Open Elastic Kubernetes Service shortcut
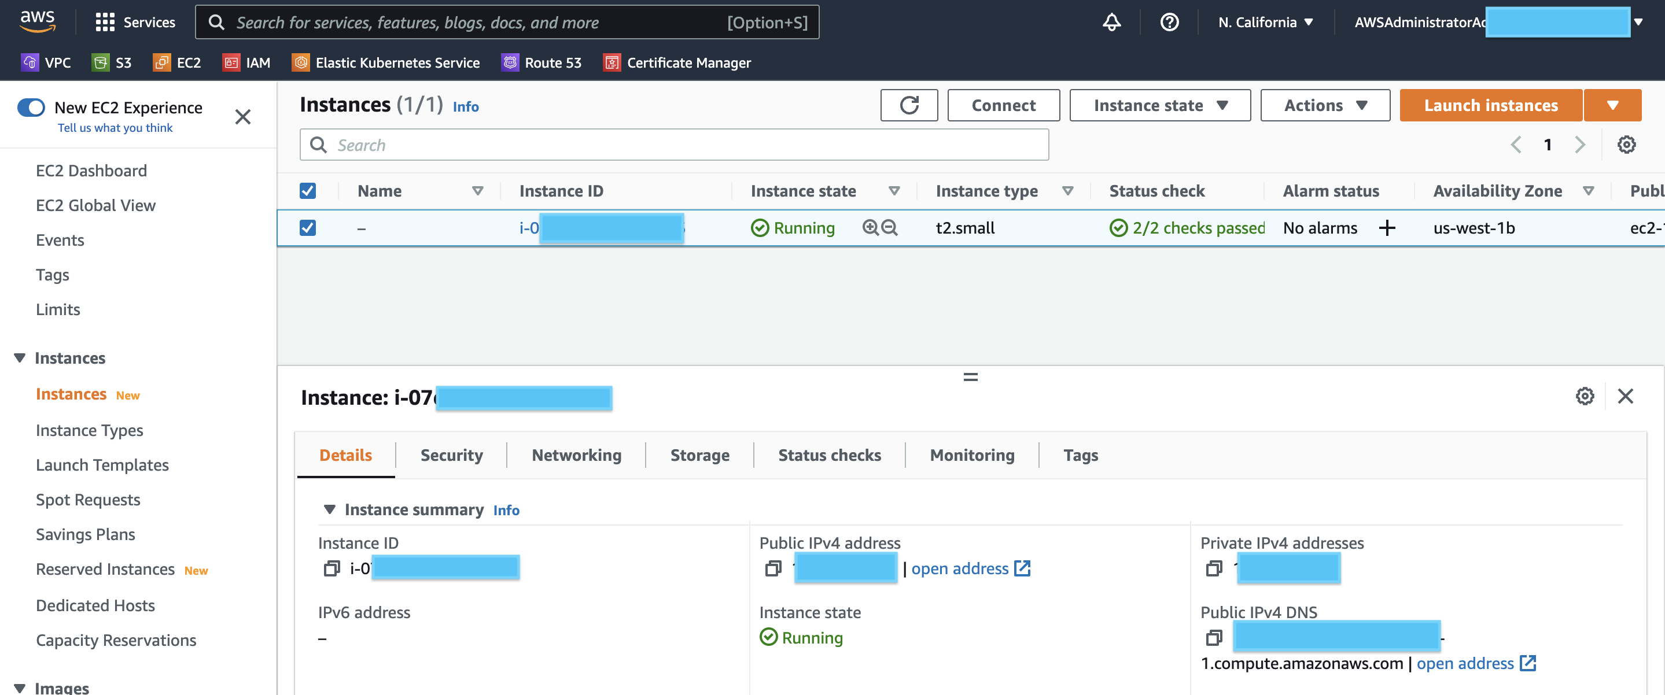 (386, 62)
